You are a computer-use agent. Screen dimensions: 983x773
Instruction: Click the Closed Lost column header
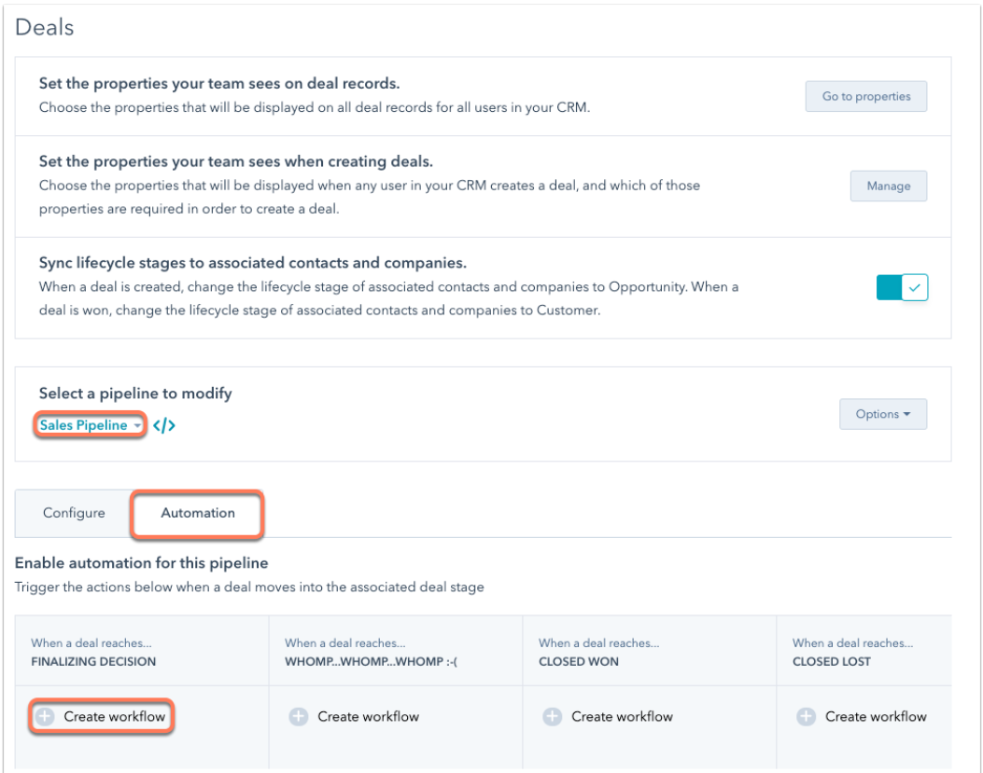864,652
